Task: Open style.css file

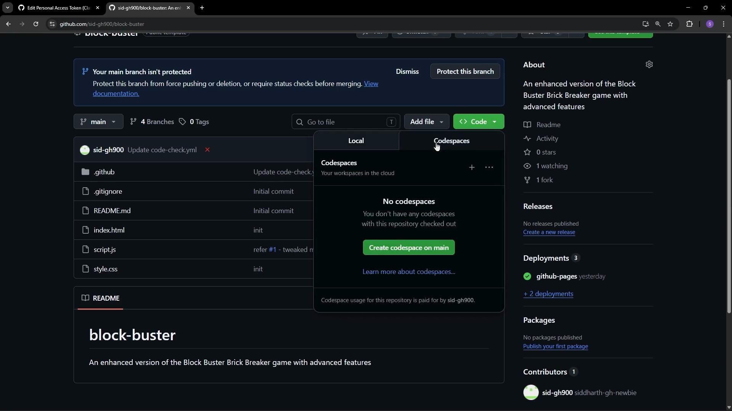Action: (x=106, y=269)
